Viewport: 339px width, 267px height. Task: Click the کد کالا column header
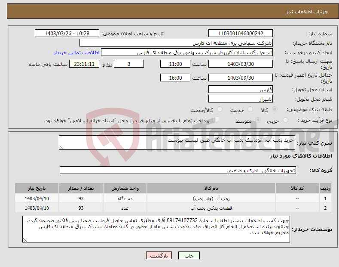297,188
